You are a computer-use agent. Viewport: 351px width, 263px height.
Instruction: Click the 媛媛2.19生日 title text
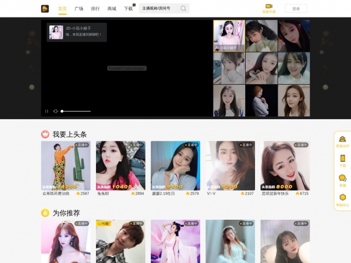point(163,193)
